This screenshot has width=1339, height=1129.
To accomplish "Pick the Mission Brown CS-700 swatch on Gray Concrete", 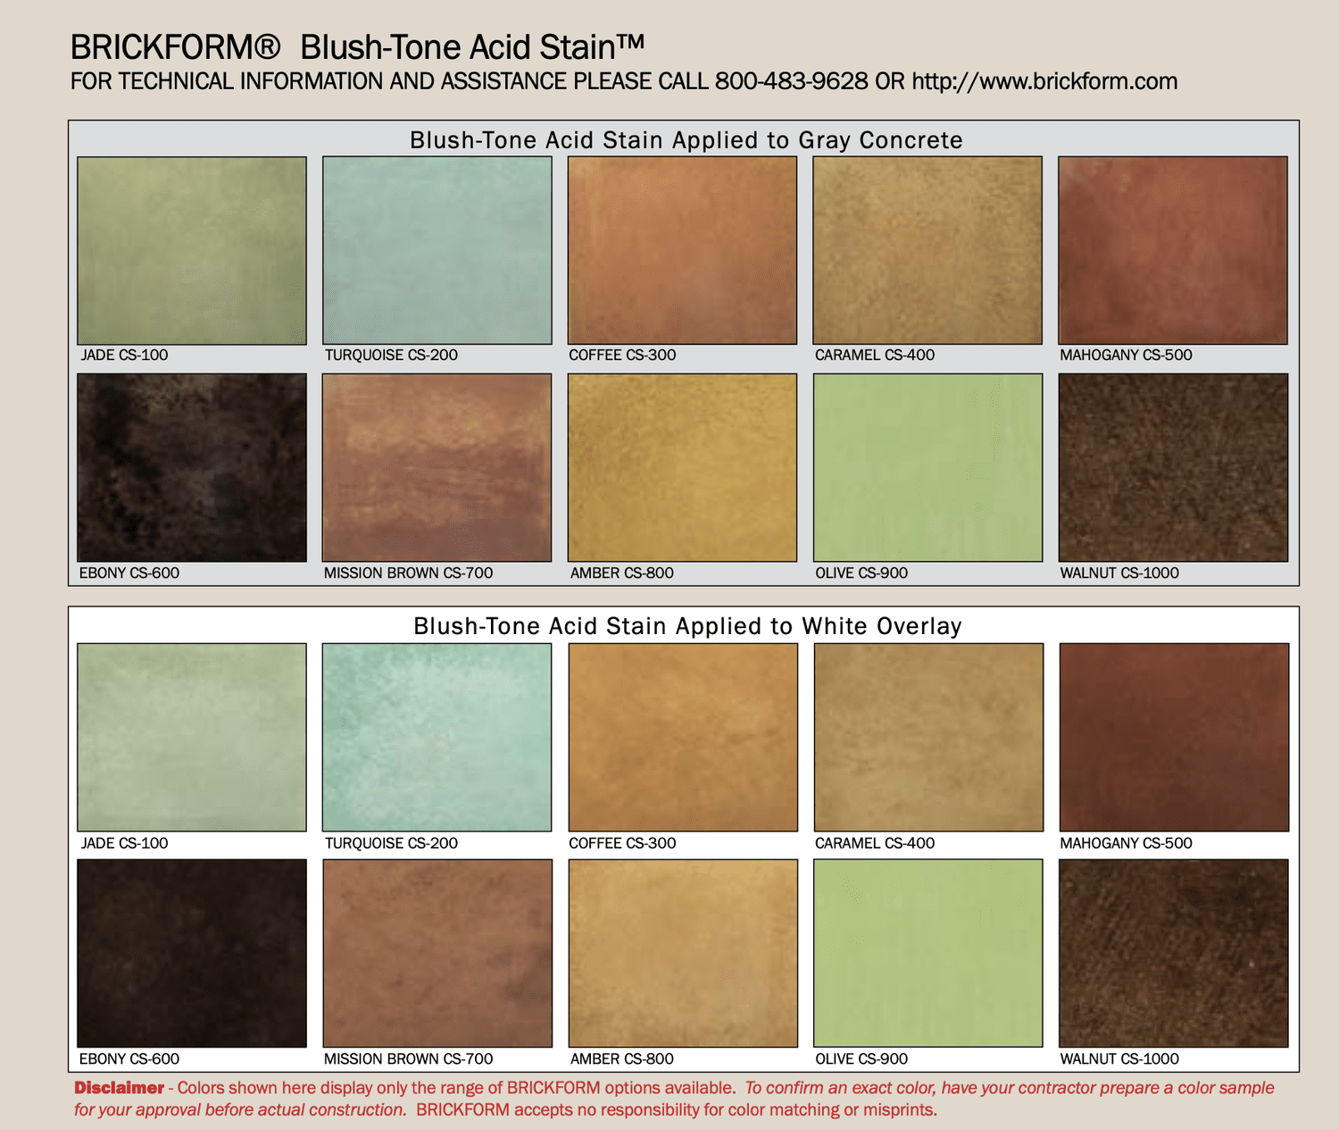I will pyautogui.click(x=437, y=468).
